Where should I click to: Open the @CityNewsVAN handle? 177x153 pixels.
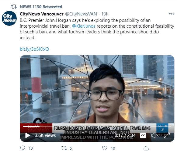click(81, 14)
